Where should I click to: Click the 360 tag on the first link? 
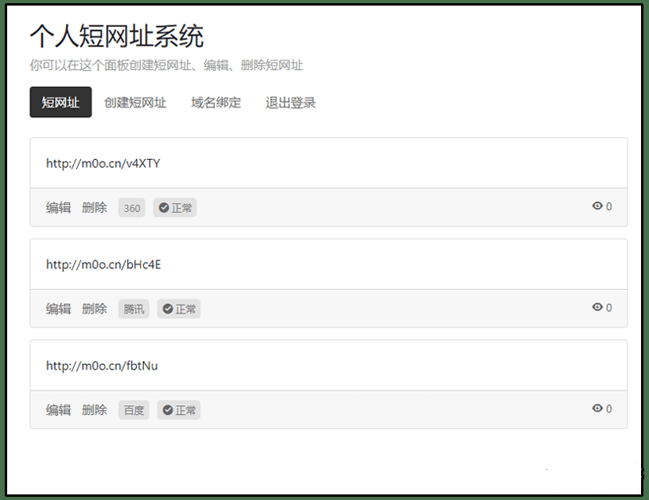131,207
